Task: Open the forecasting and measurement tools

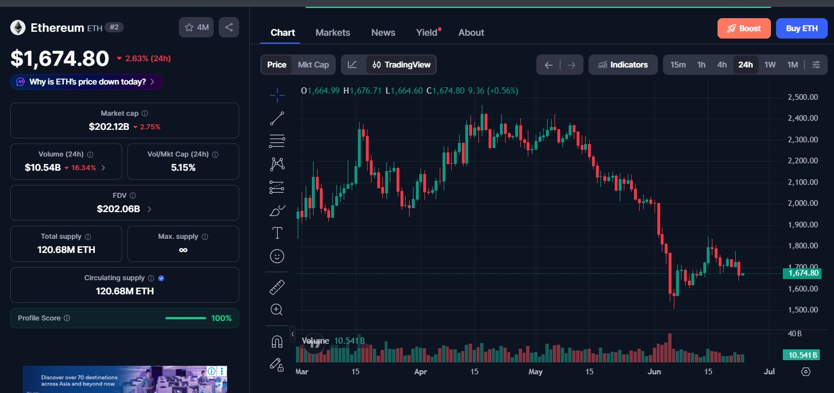Action: pos(277,187)
